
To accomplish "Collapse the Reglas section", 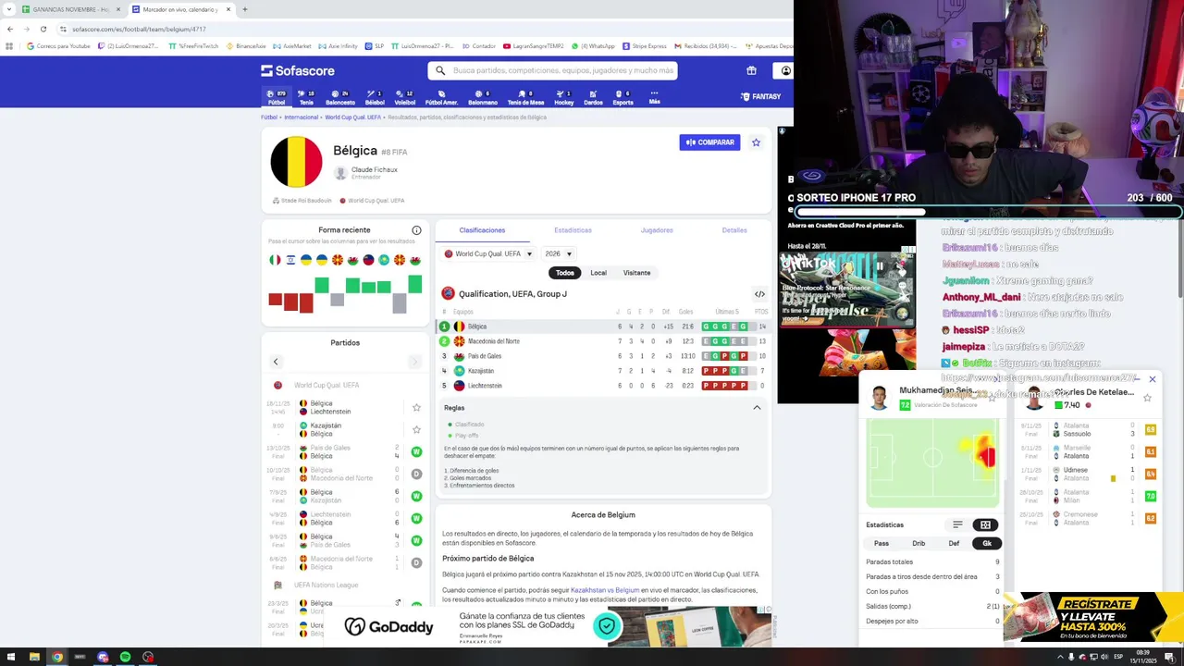I will coord(757,408).
